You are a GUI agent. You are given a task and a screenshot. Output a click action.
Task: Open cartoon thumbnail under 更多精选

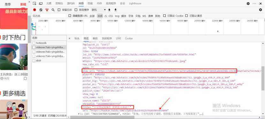(x=14, y=109)
